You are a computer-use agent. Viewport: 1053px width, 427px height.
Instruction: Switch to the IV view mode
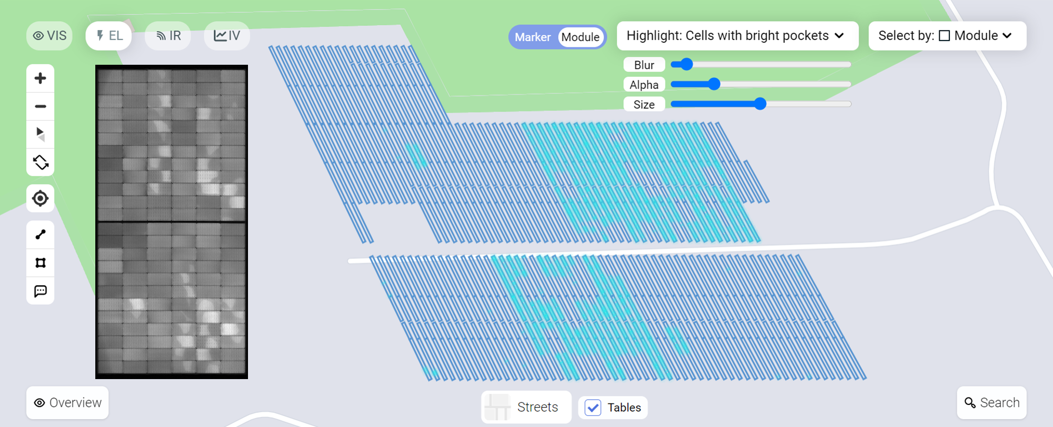[x=227, y=36]
